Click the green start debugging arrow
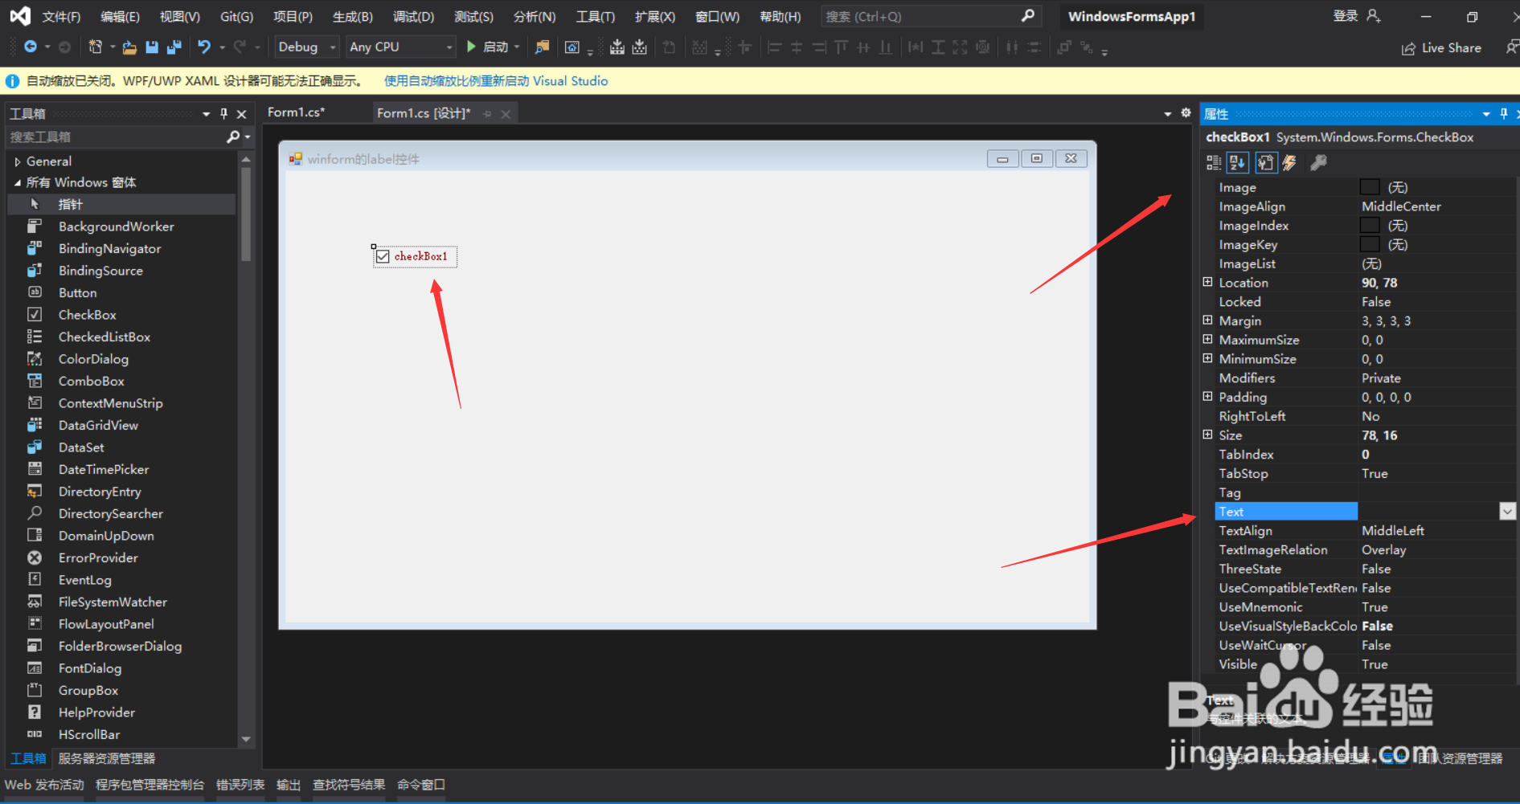Viewport: 1520px width, 804px height. point(471,47)
